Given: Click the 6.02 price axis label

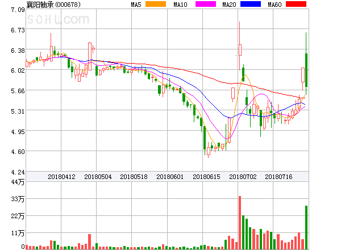Looking at the screenshot, I should tap(18, 70).
